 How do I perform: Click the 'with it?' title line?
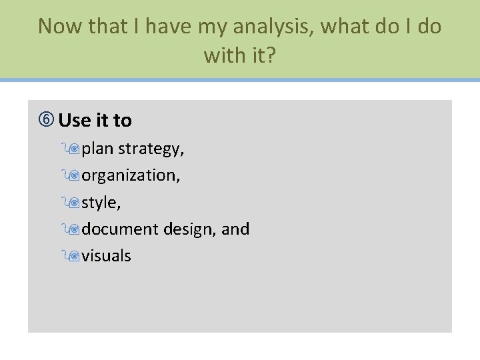pyautogui.click(x=239, y=55)
